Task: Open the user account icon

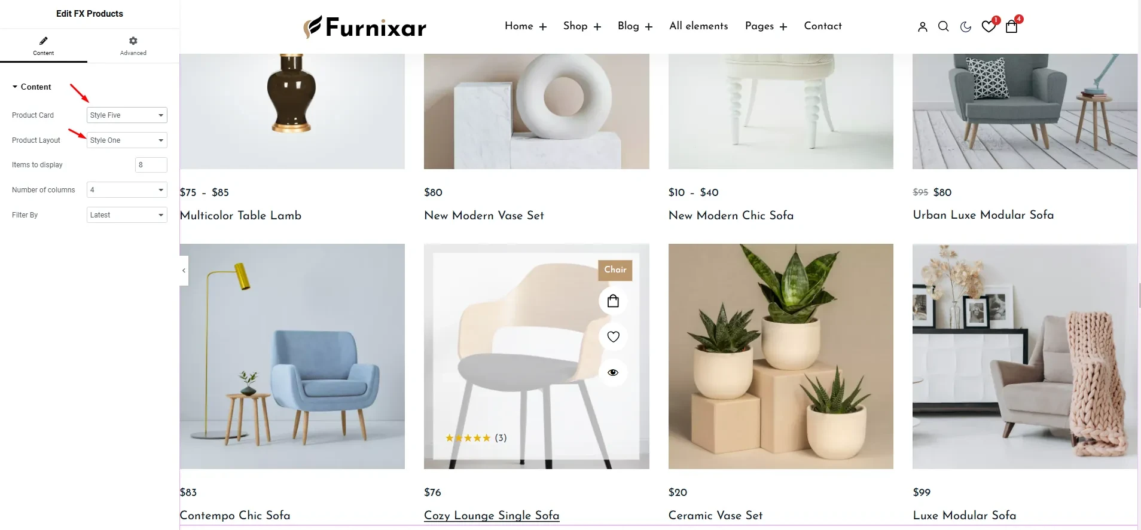Action: 922,27
